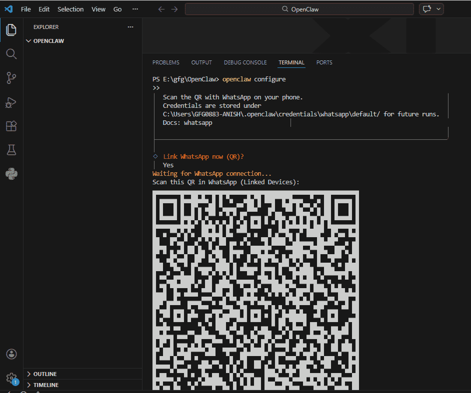This screenshot has height=393, width=471.
Task: Open the Extensions view
Action: coord(11,126)
